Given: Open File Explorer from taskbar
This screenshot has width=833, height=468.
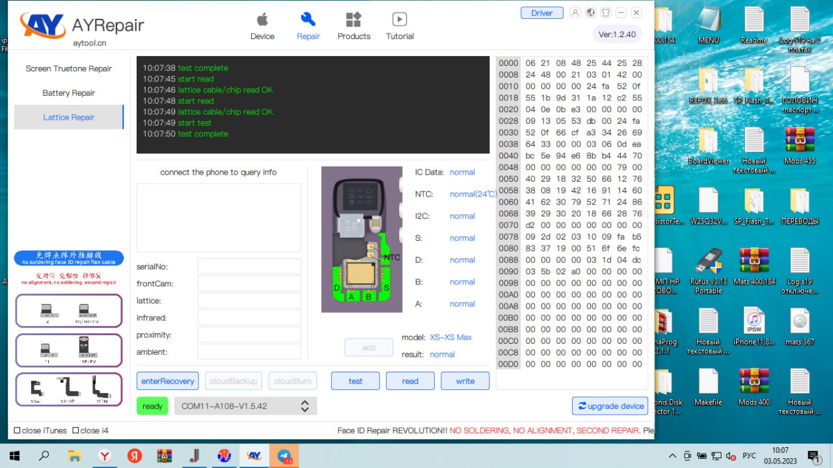Looking at the screenshot, I should tap(75, 456).
